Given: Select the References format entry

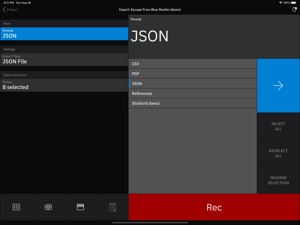Looking at the screenshot, I should click(x=192, y=93).
